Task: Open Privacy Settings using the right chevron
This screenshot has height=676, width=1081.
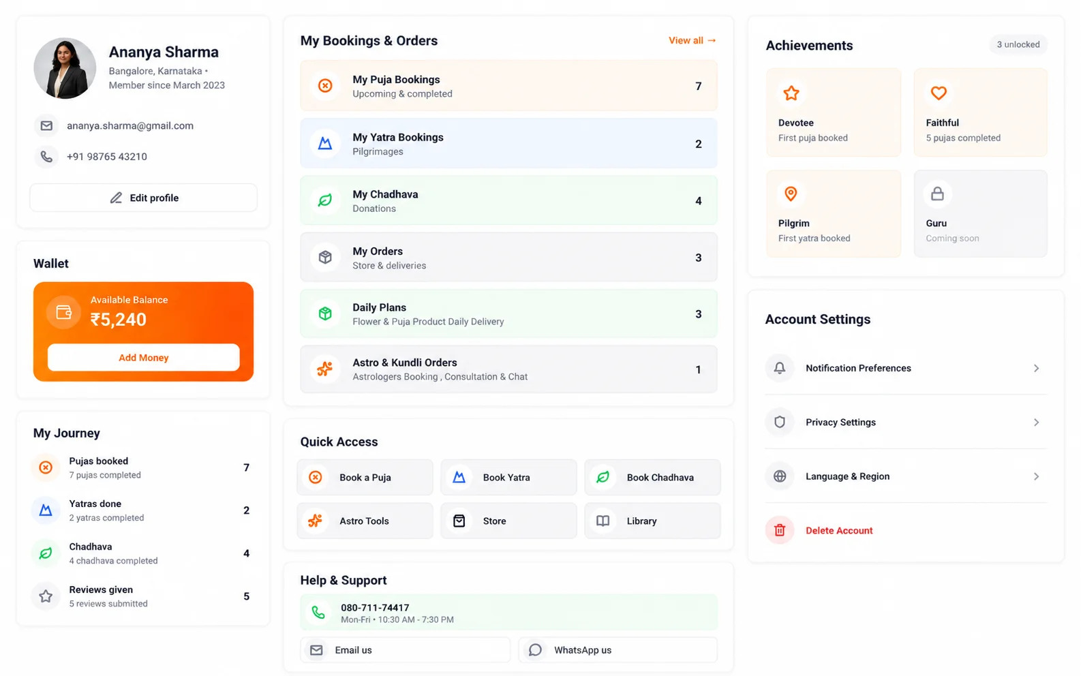Action: (1036, 422)
